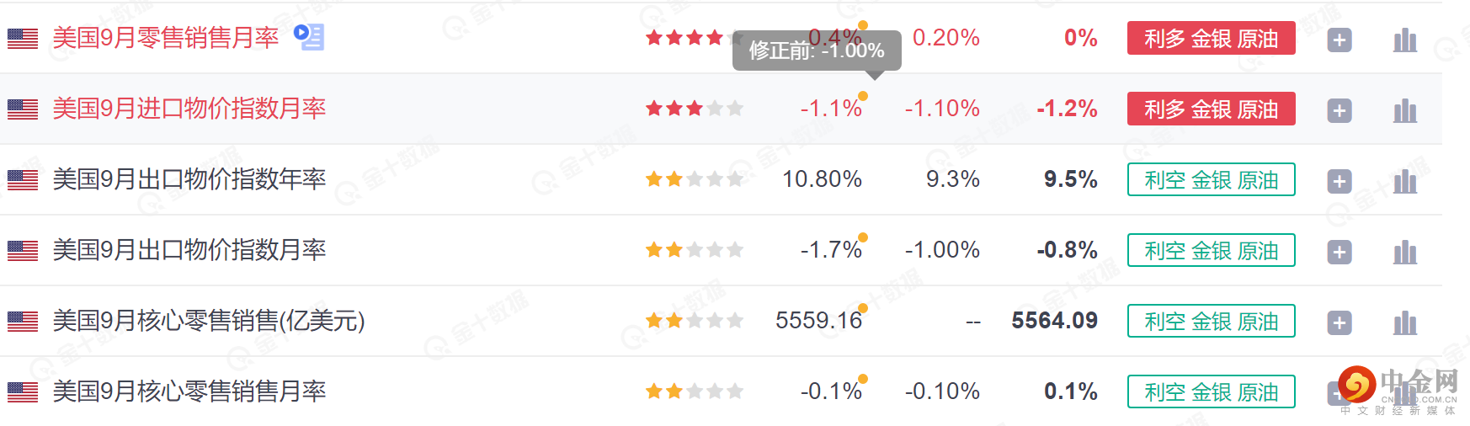Expand 美国9月出口物价指数月率 with plus icon
1470x426 pixels.
coord(1339,252)
